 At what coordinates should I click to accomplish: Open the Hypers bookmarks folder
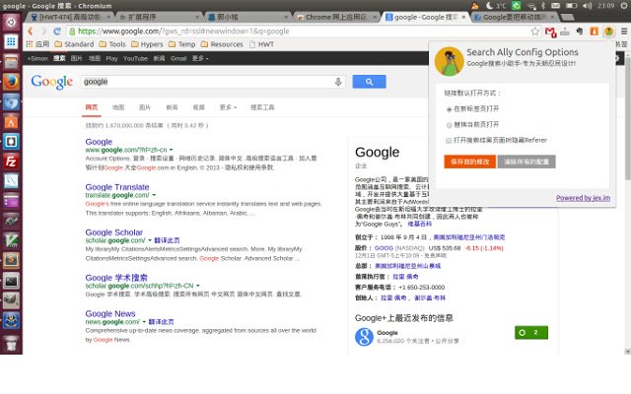pos(147,44)
